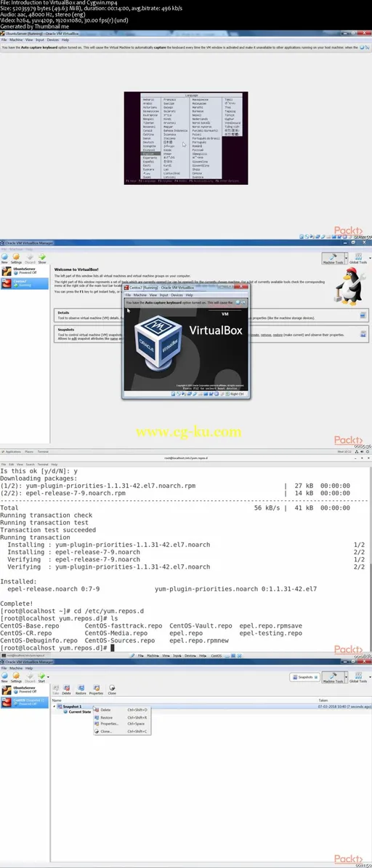
Task: Select UbuntuServer VM in Welcome Manager window
Action: [x=24, y=271]
